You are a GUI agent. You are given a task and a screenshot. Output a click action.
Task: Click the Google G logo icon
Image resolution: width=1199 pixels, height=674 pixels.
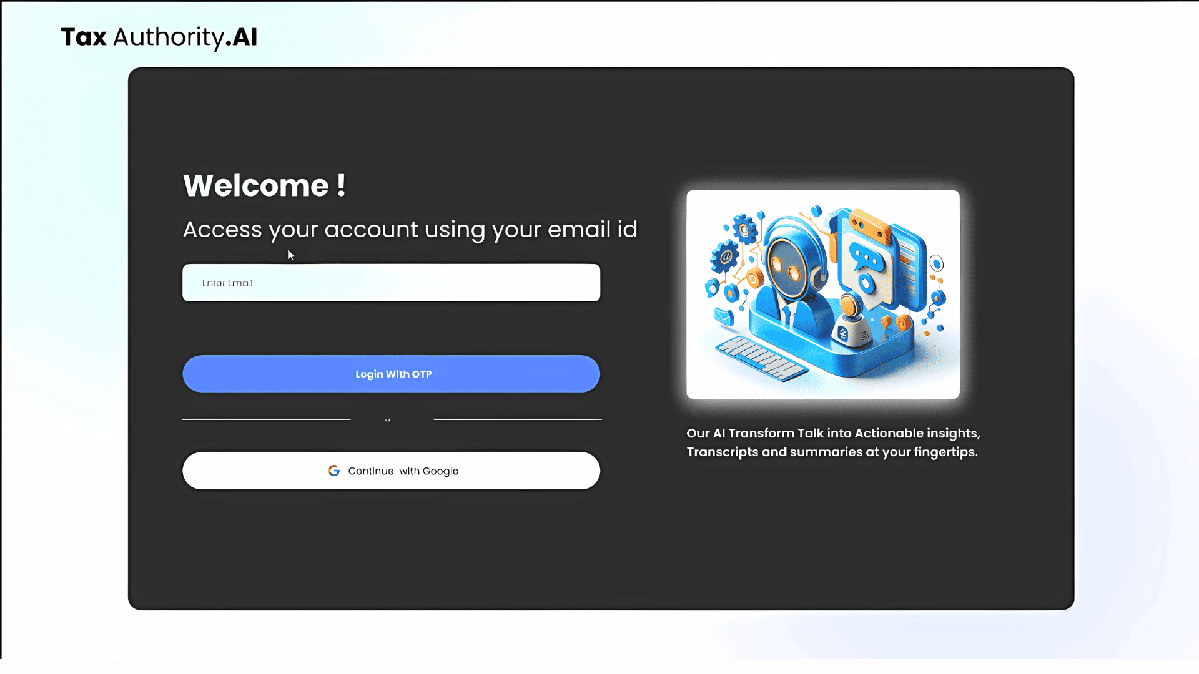334,471
